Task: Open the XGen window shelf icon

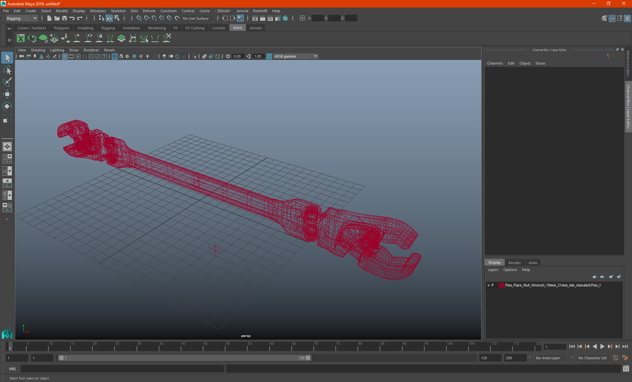Action: tap(21, 39)
